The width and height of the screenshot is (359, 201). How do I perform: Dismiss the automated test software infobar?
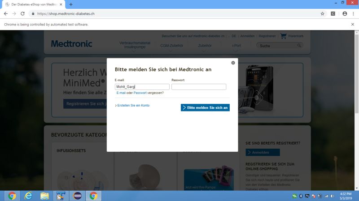353,25
